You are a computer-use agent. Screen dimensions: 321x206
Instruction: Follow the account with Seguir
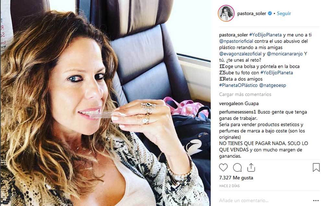coord(284,13)
